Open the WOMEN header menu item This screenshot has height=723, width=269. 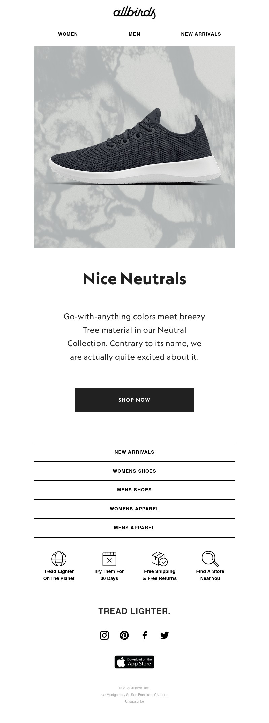[x=68, y=34]
